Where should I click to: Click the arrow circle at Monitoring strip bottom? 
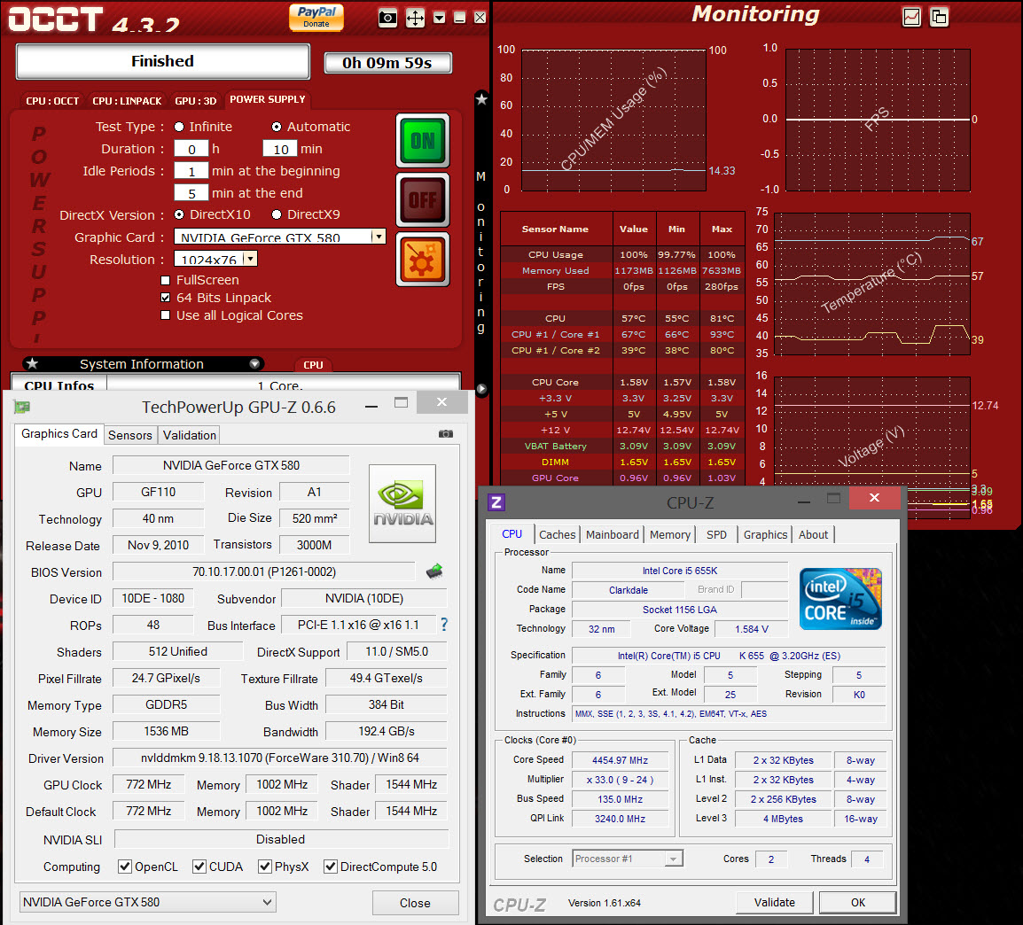coord(481,388)
